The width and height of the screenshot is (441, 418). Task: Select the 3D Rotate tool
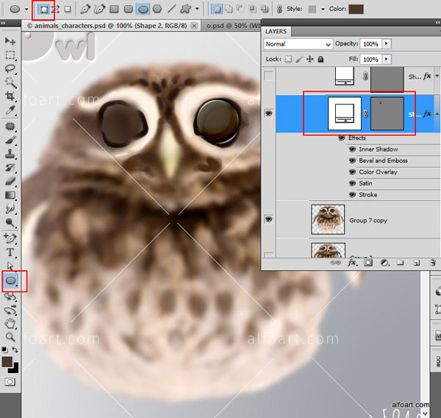tap(10, 296)
